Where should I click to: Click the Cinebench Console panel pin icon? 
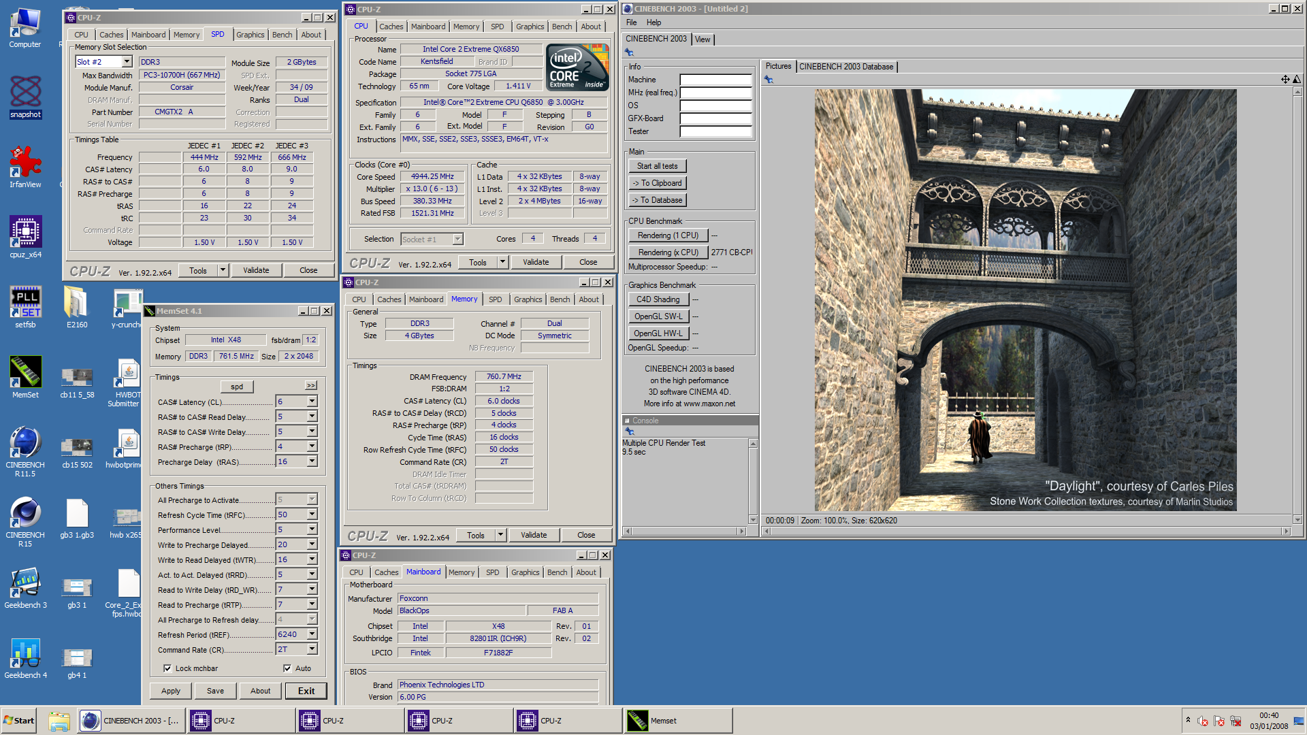click(x=630, y=431)
